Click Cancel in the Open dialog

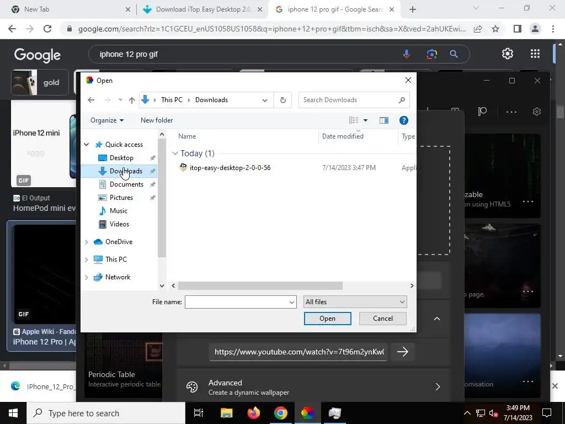coord(383,319)
